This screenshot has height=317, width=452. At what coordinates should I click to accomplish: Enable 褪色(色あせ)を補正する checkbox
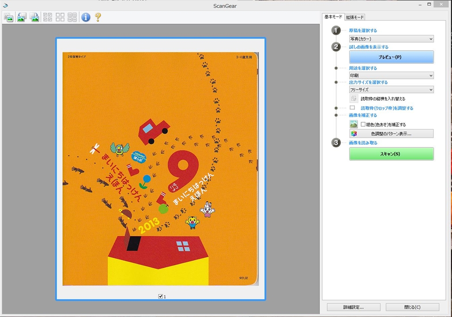tap(363, 125)
